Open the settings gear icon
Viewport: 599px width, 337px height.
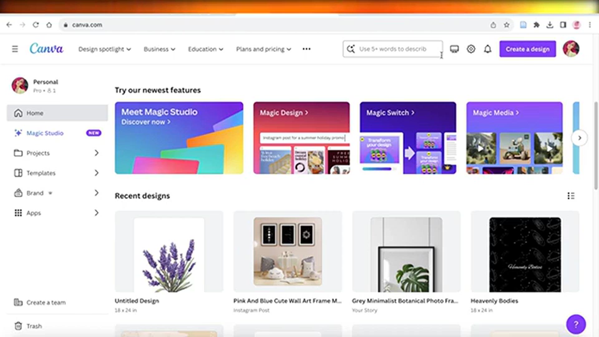[471, 49]
